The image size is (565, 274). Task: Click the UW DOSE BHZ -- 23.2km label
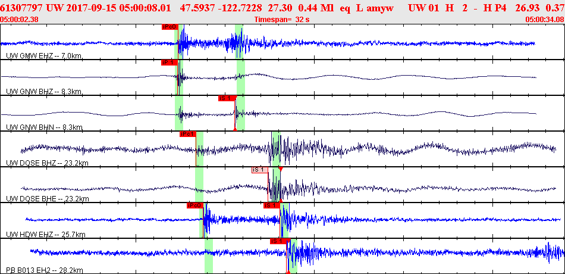(47, 163)
